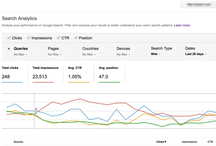This screenshot has width=216, height=146.
Task: Open the Learn more link
Action: [182, 25]
